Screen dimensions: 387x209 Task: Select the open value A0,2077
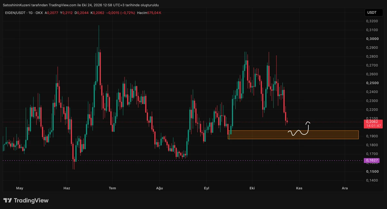[52, 13]
